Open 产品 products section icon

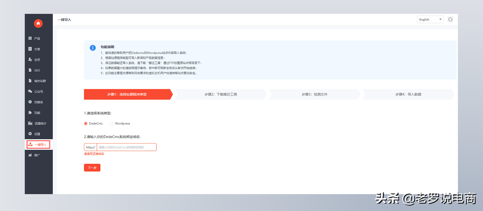coord(30,38)
